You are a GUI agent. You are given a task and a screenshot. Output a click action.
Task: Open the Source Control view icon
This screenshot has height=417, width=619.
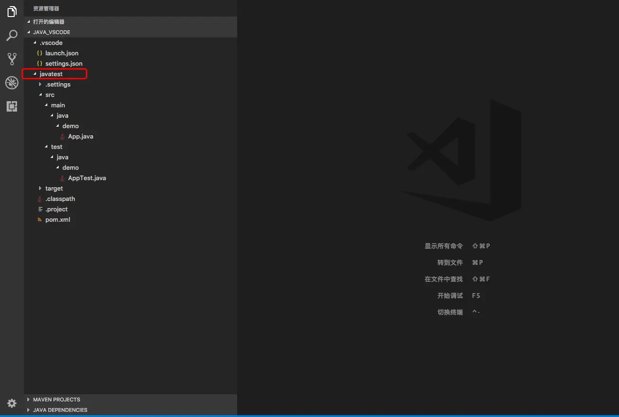[12, 59]
